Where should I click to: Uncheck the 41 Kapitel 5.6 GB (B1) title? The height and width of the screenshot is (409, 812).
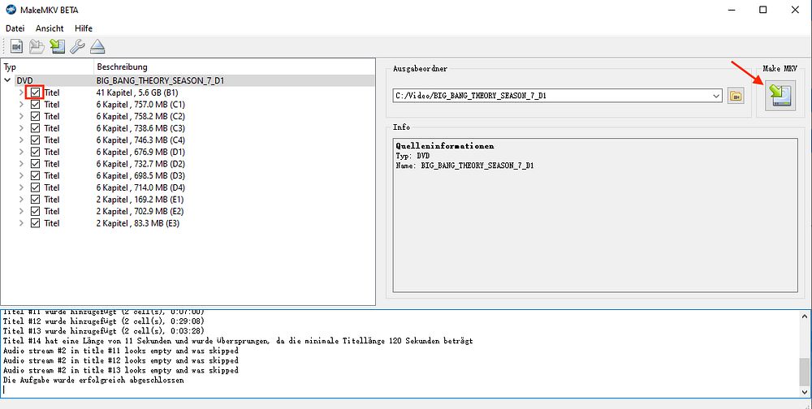[35, 93]
